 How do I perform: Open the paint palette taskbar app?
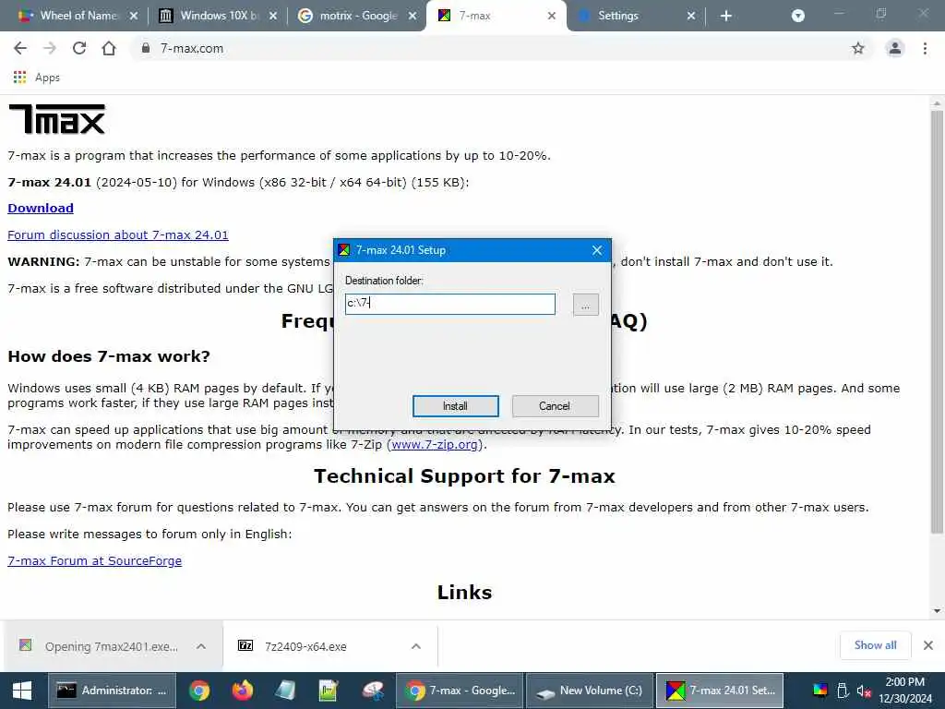(373, 691)
